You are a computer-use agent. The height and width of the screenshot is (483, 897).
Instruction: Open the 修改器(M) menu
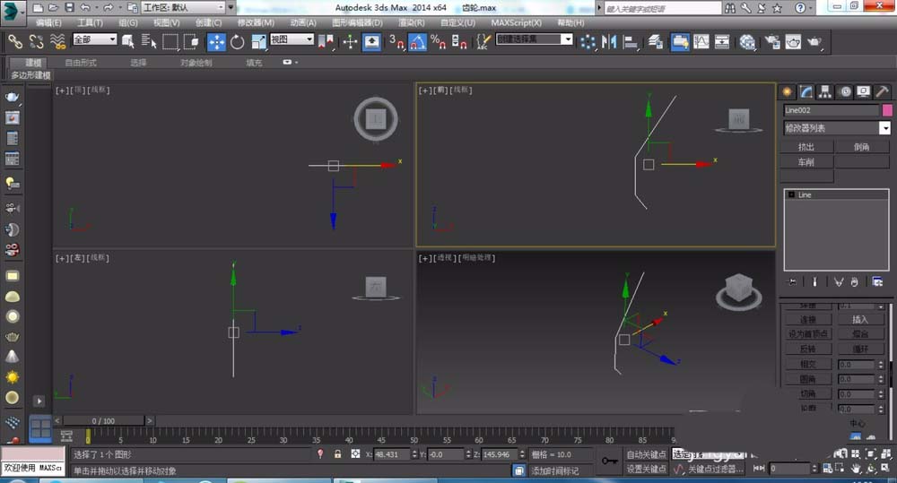click(x=256, y=22)
